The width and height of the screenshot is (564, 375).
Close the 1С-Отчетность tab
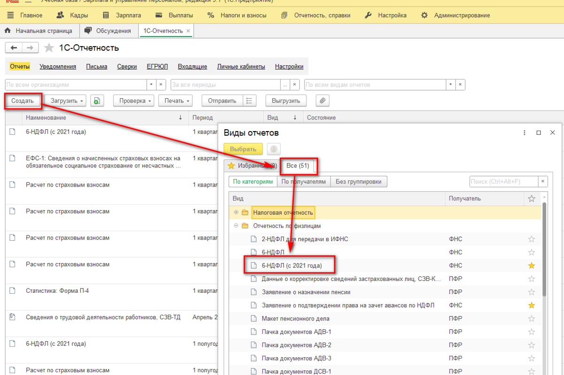pos(188,31)
